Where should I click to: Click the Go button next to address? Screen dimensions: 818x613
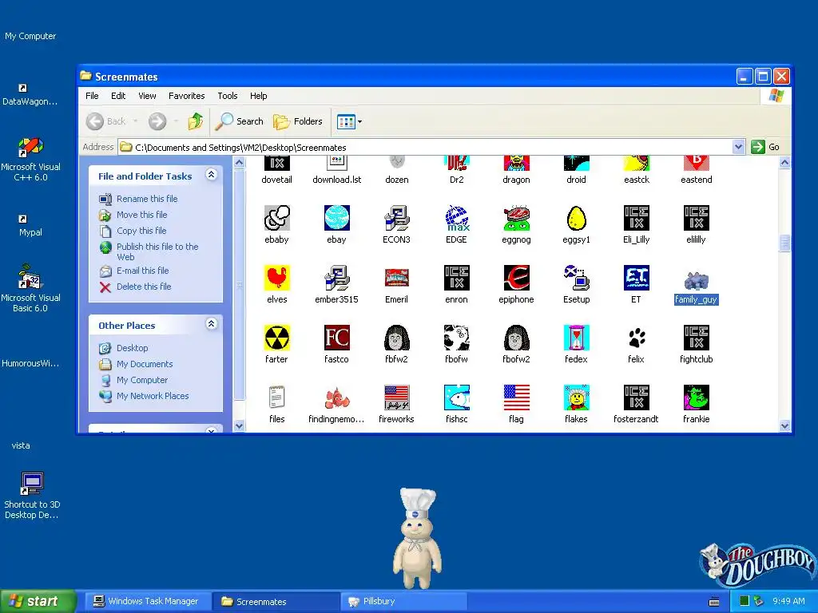click(x=764, y=147)
